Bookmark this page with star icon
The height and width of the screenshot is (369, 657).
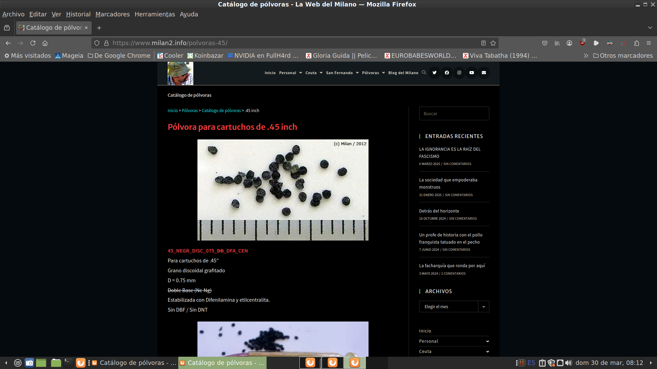click(x=493, y=43)
